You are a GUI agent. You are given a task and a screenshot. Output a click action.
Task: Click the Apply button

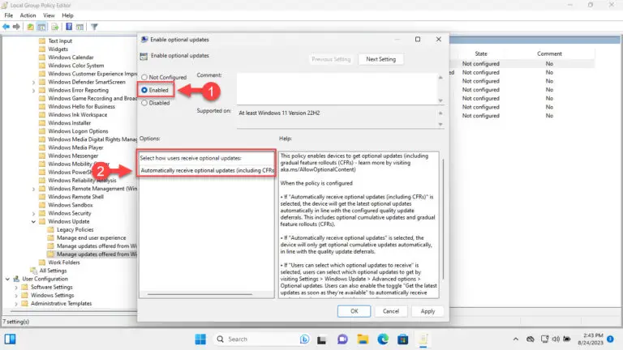click(428, 311)
